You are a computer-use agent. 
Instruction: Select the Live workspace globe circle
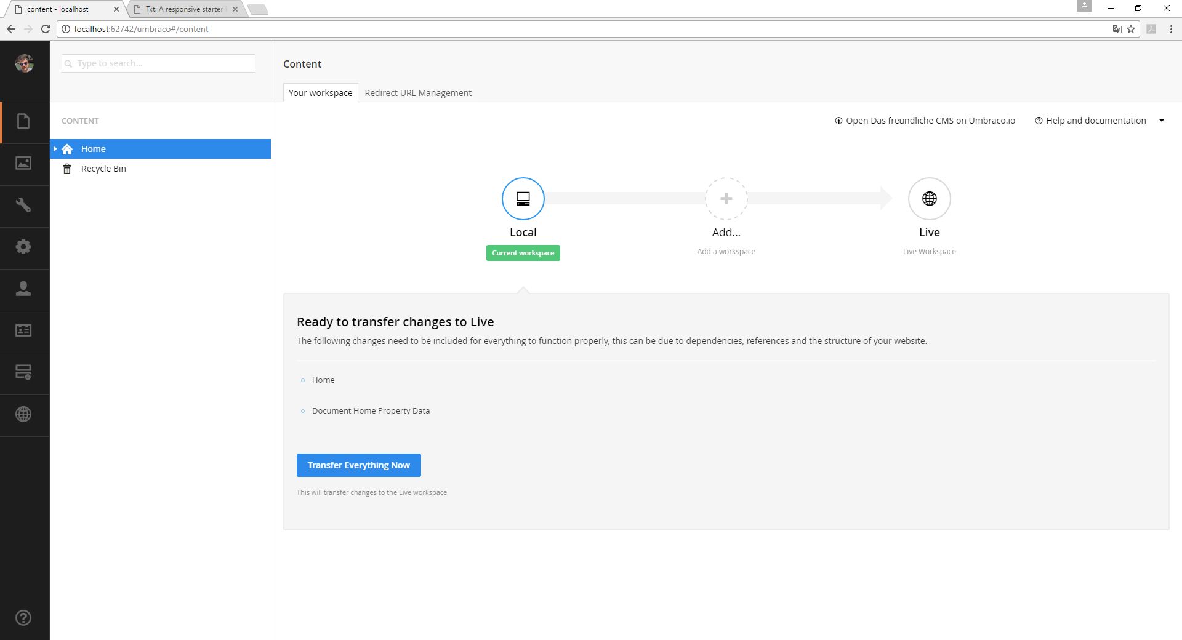pyautogui.click(x=929, y=199)
